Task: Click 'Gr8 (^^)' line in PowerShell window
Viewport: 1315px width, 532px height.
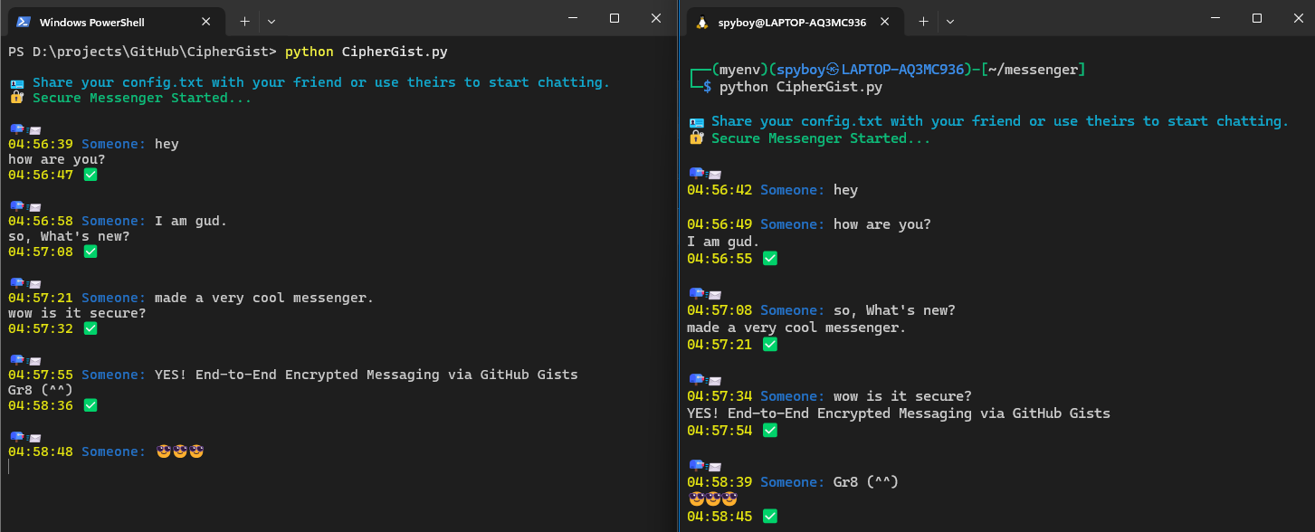Action: tap(41, 390)
